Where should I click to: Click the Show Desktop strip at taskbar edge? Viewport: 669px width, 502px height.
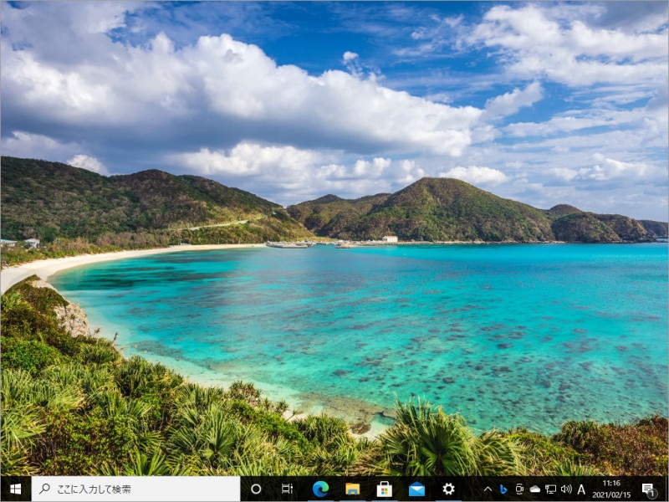(666, 489)
